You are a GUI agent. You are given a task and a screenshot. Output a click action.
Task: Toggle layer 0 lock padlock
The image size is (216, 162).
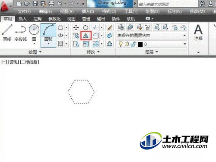click(133, 44)
